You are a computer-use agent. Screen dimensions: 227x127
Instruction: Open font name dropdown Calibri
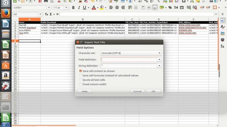(49, 7)
